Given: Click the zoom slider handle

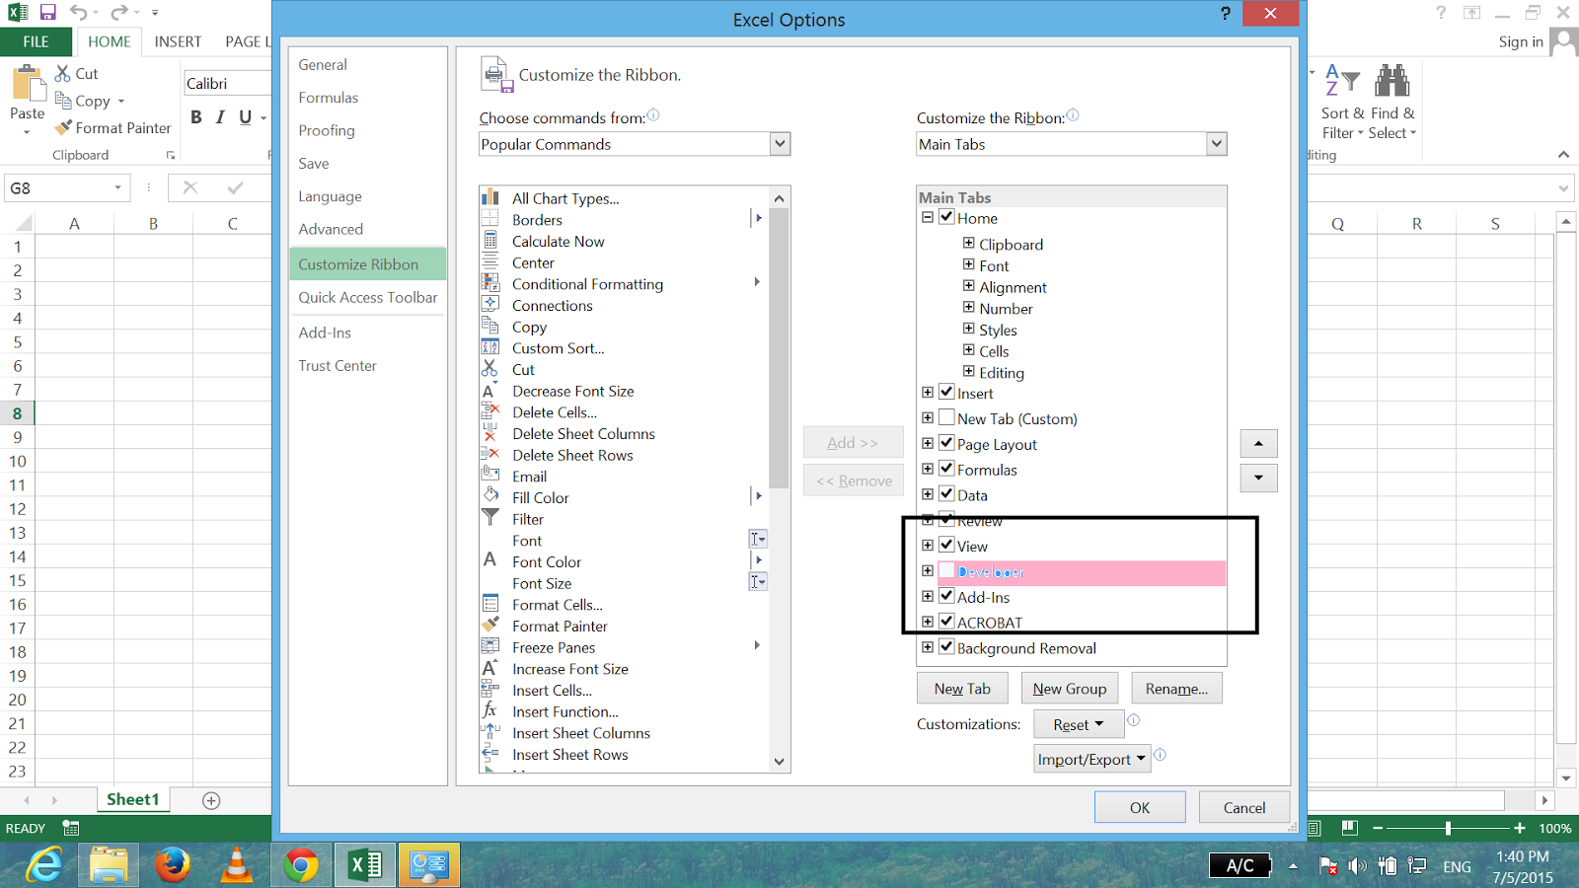Looking at the screenshot, I should tap(1448, 829).
